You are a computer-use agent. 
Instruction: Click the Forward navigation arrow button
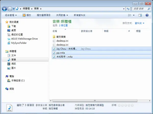(10, 9)
